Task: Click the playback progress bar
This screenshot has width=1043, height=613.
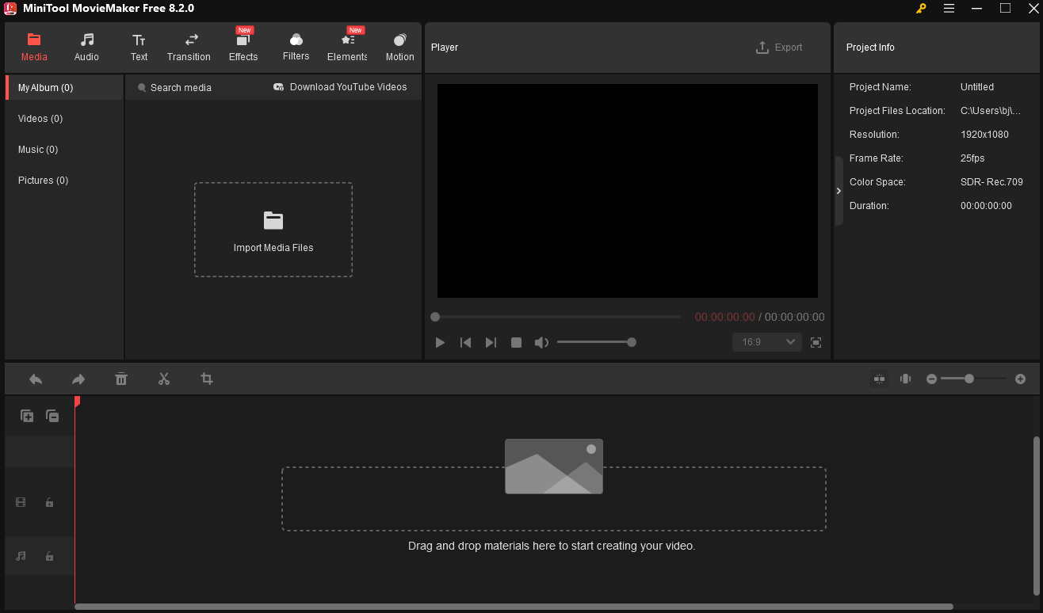Action: tap(556, 317)
